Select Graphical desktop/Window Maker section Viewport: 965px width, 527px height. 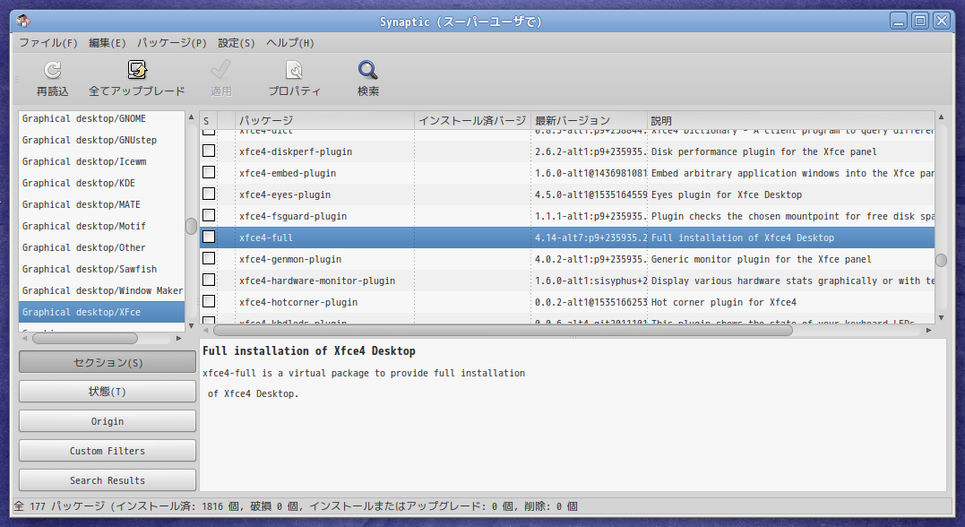pyautogui.click(x=101, y=290)
